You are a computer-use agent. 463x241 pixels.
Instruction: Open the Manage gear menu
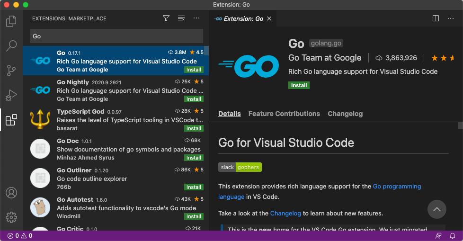(x=11, y=217)
